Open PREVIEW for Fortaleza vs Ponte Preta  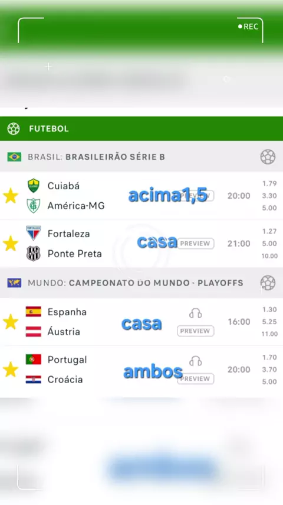tap(195, 244)
